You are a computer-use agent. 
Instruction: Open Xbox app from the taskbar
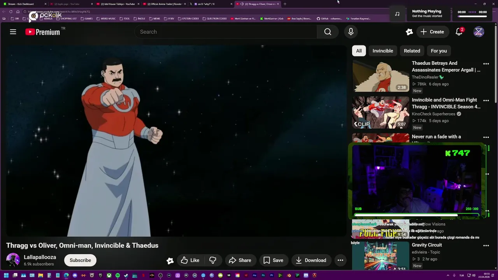click(109, 276)
